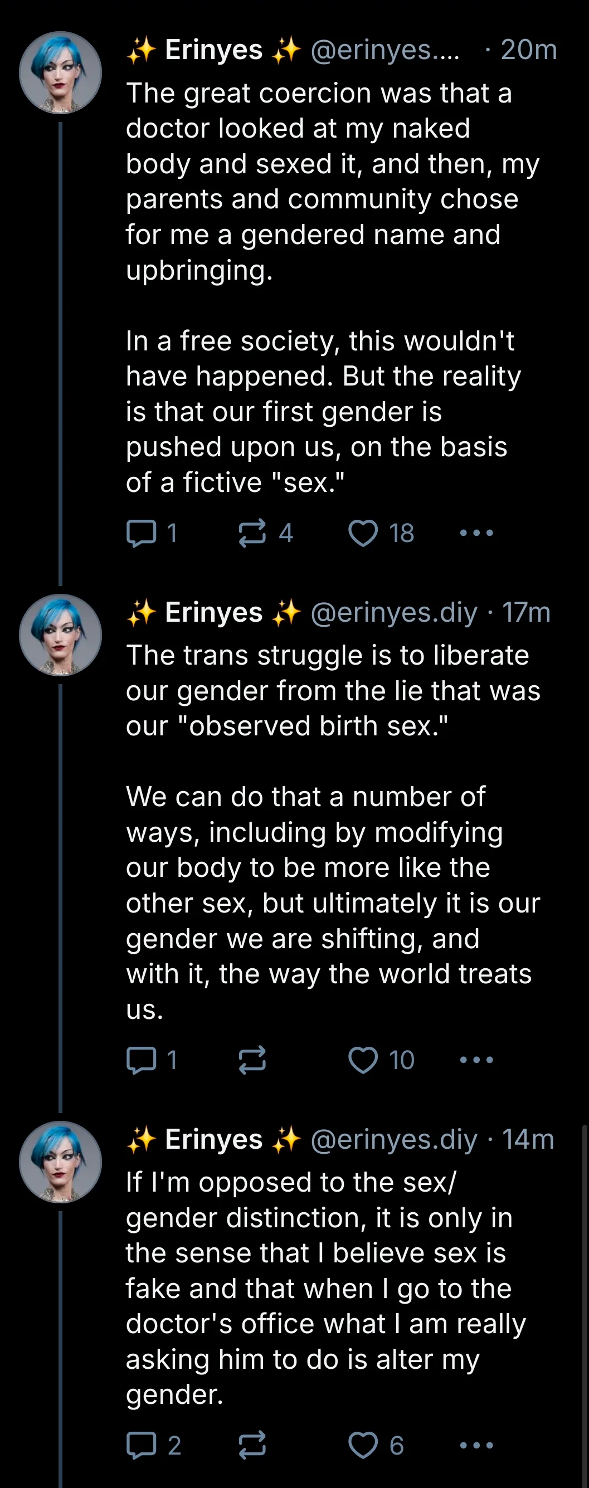Repost the 17m trans struggle post

(x=252, y=1060)
